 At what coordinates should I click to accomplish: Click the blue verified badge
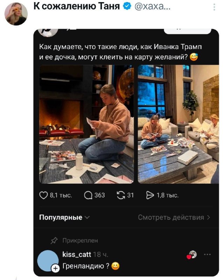[128, 6]
